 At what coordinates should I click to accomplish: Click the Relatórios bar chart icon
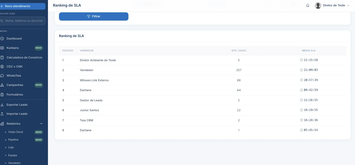point(2,124)
